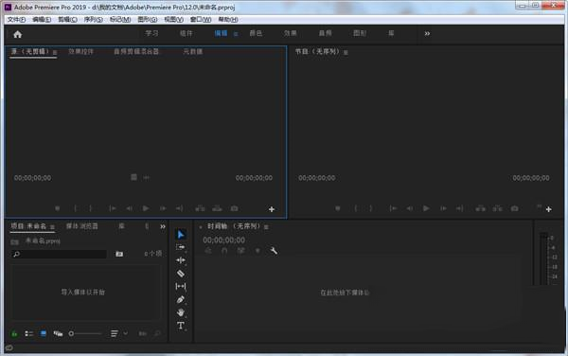Click Source monitor Overwrite button

coord(217,208)
